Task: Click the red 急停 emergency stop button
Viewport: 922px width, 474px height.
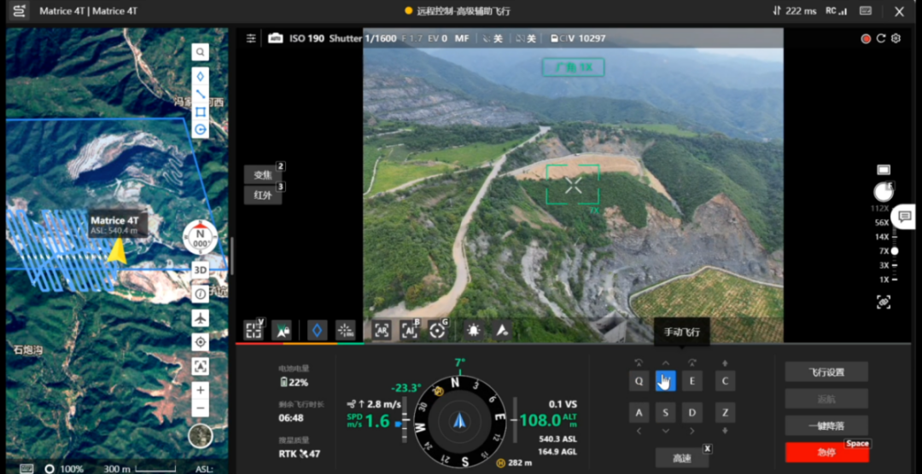Action: (x=826, y=453)
